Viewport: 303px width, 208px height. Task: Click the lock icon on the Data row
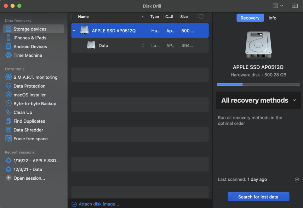click(143, 45)
